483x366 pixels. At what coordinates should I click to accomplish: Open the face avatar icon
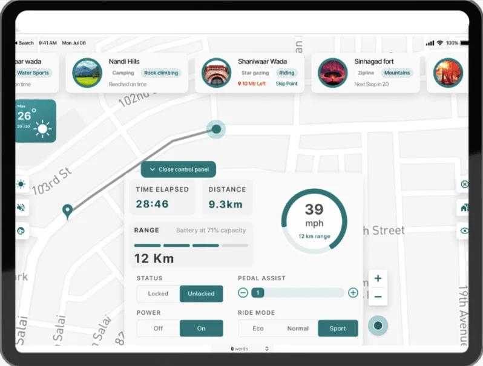click(21, 230)
